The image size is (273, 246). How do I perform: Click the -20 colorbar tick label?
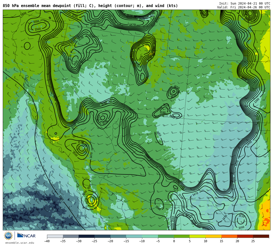[110, 241]
